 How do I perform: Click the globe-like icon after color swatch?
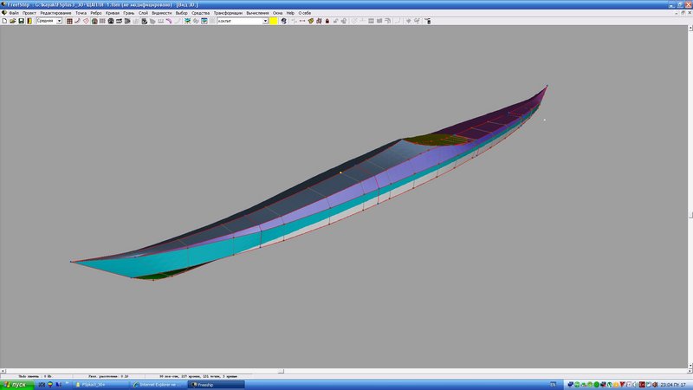[284, 21]
